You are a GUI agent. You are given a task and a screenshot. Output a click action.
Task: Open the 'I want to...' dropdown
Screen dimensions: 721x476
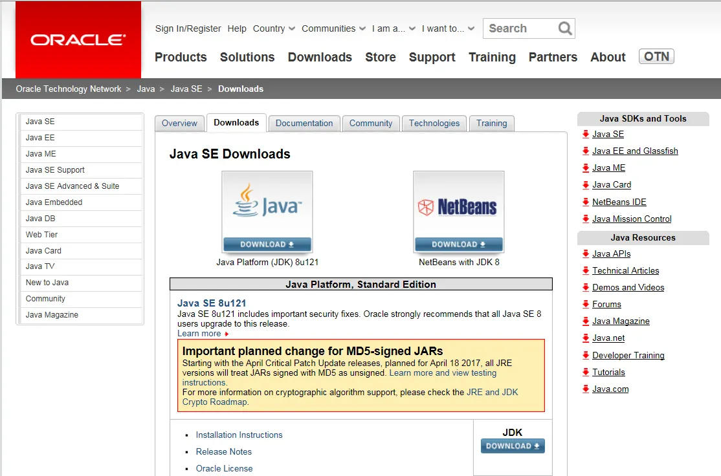[x=449, y=28]
